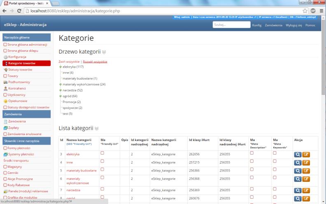
Task: View details of narzedzia category
Action: click(x=298, y=190)
